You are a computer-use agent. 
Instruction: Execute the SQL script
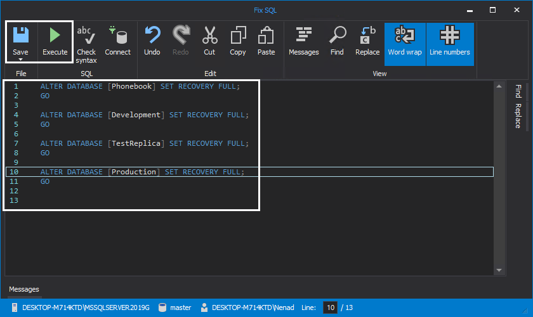pos(55,41)
